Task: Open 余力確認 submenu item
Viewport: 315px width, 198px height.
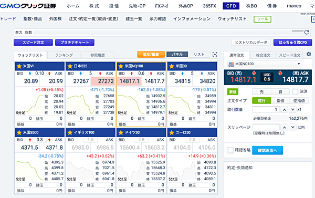Action: 157,19
